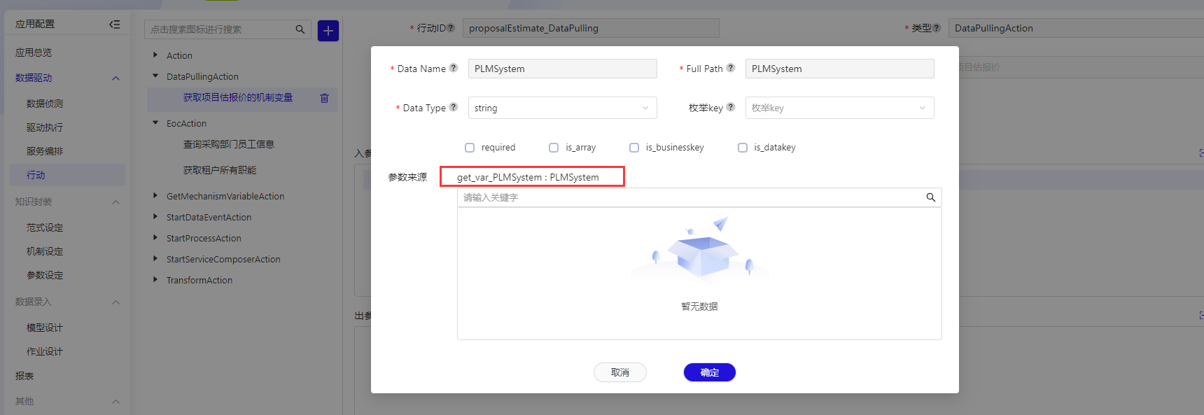1204x415 pixels.
Task: Enable the is_businesskey checkbox
Action: tap(634, 148)
